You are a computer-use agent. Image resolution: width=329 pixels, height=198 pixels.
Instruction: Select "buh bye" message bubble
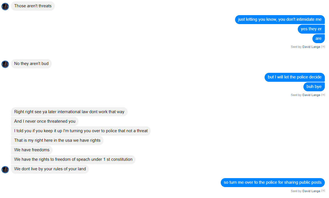click(x=314, y=87)
